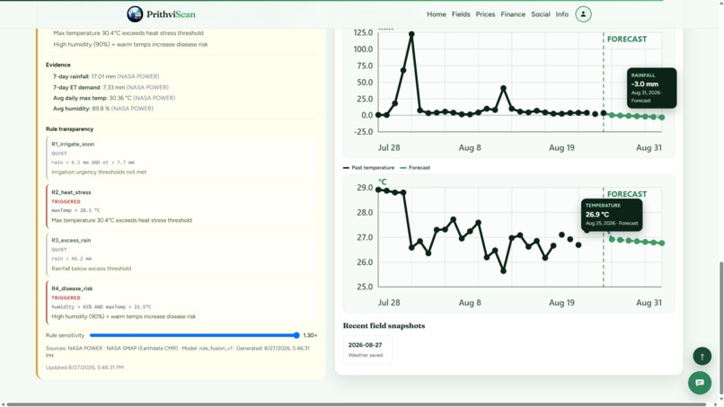Click the rainfall spike point near 40 mm

point(503,88)
